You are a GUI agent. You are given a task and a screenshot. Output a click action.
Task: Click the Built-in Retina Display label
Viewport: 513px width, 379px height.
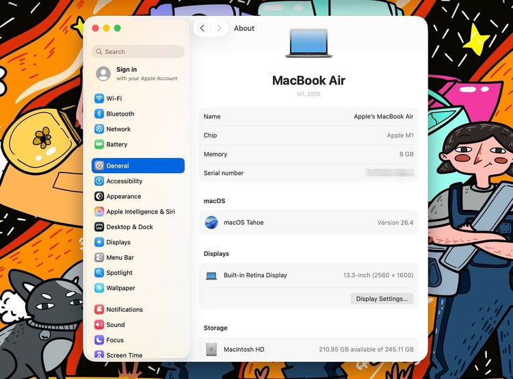tap(255, 275)
